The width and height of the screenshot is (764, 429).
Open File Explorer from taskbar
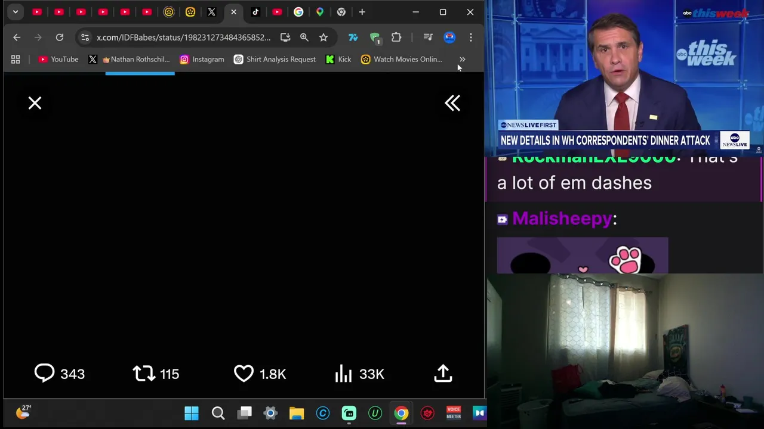pyautogui.click(x=297, y=413)
